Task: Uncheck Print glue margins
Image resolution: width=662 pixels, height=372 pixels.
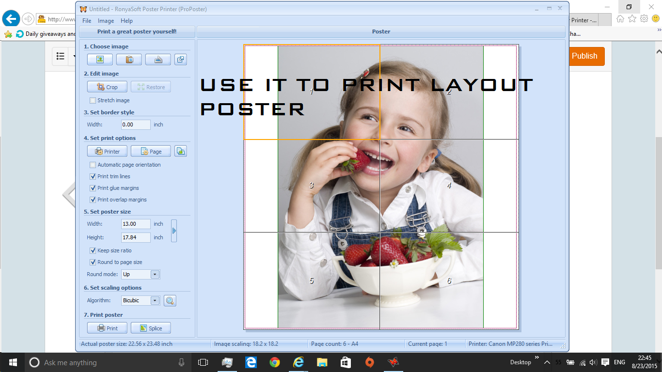Action: (x=93, y=188)
